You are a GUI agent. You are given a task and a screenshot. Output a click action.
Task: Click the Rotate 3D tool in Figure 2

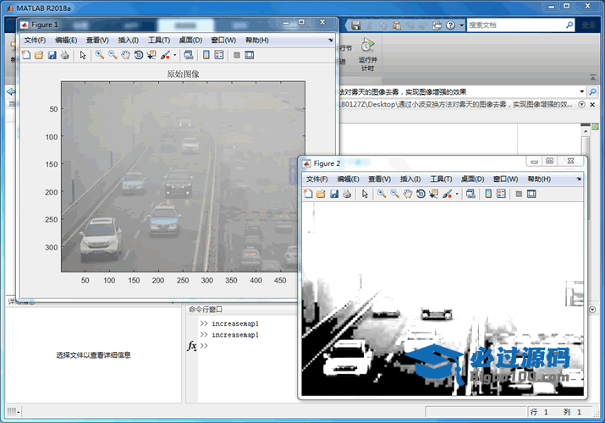coord(421,194)
